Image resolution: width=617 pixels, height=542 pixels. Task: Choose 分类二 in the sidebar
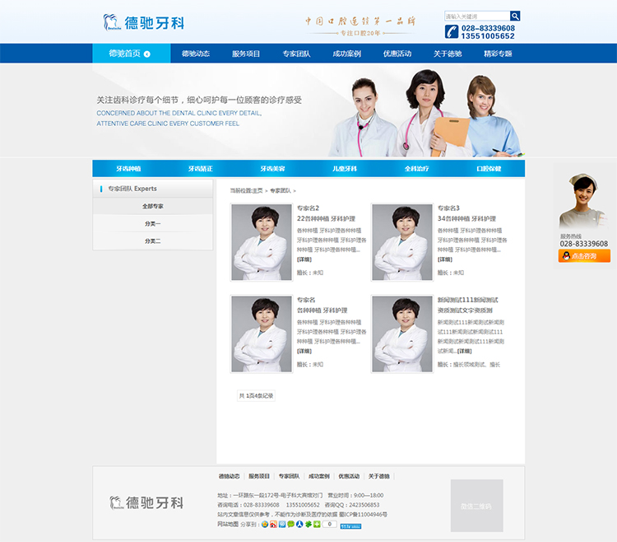tap(152, 241)
